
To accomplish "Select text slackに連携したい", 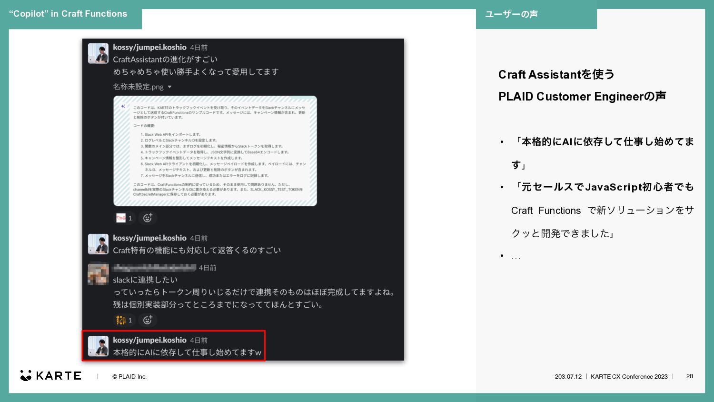I will coord(145,280).
